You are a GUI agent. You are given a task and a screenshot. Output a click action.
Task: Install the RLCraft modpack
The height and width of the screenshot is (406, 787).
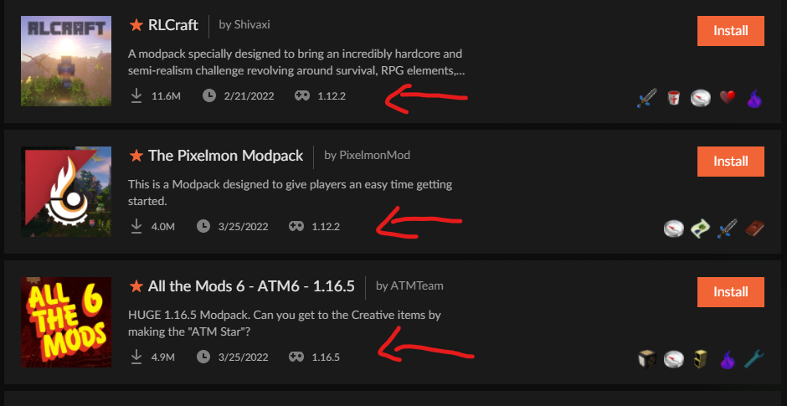tap(730, 31)
